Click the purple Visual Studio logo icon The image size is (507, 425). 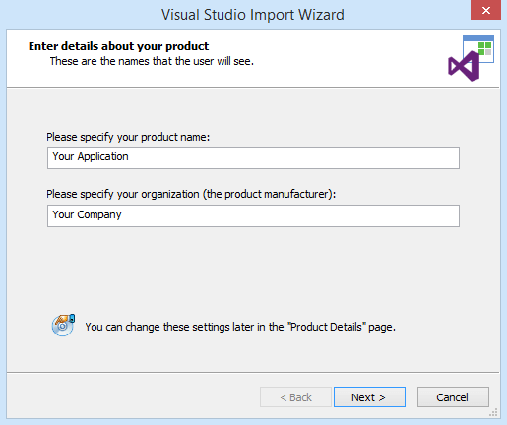click(x=463, y=67)
